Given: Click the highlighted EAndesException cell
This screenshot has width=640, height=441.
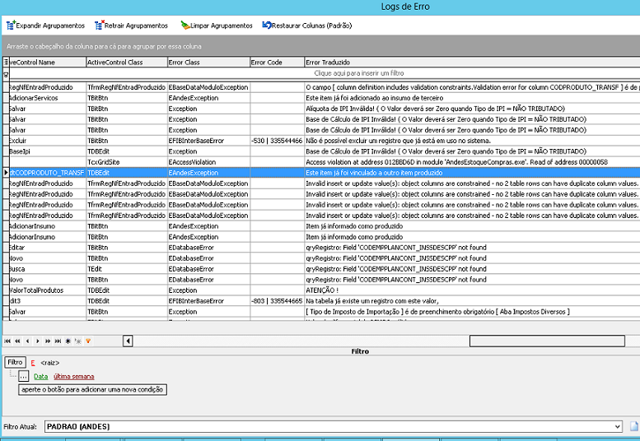Looking at the screenshot, I should coord(208,173).
